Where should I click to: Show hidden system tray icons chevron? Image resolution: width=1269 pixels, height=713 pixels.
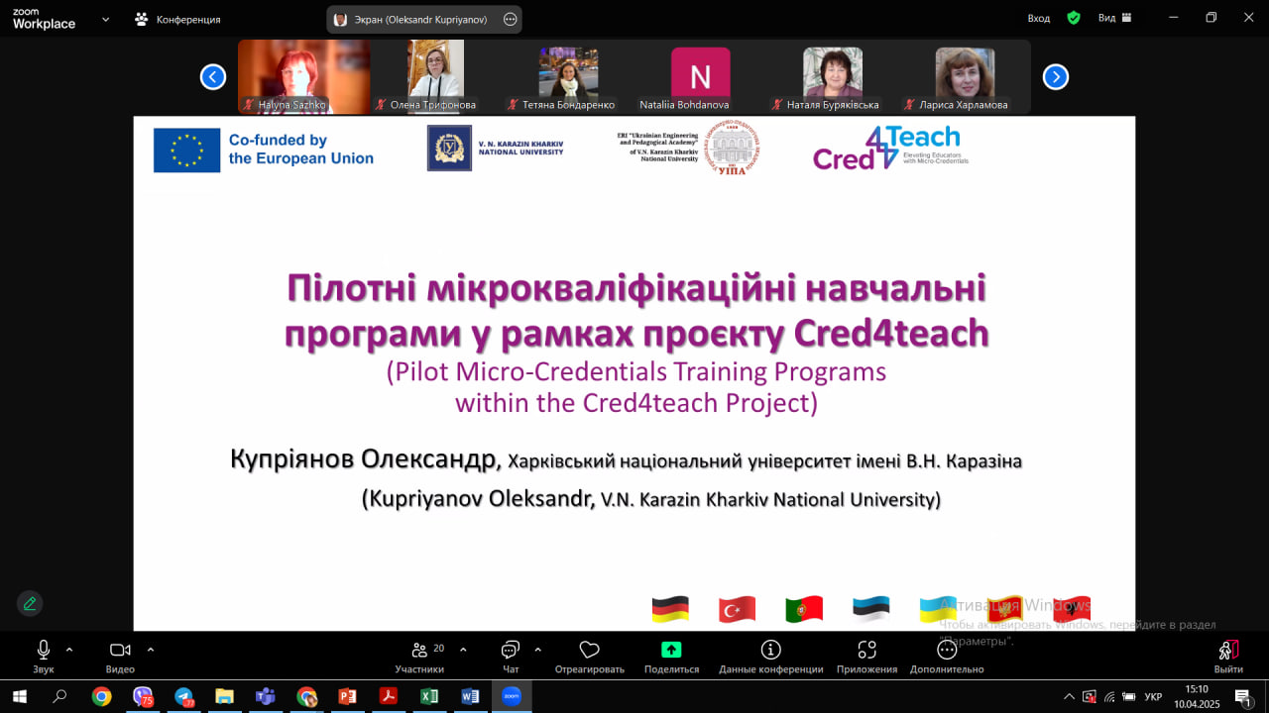point(1069,696)
